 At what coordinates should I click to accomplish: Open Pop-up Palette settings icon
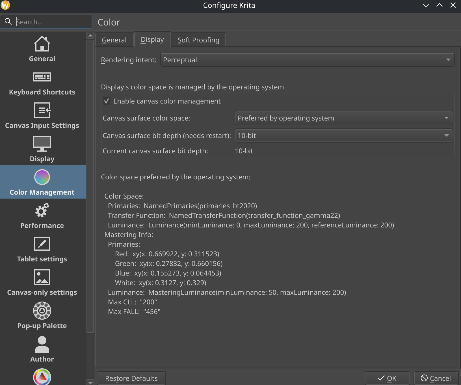(x=42, y=311)
